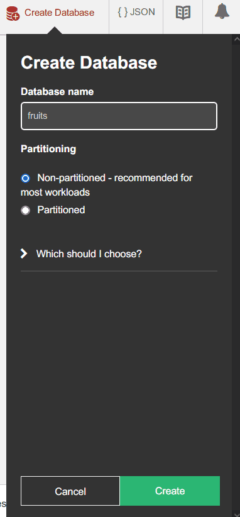
Task: Select the Partitioned radio button
Action: point(25,210)
